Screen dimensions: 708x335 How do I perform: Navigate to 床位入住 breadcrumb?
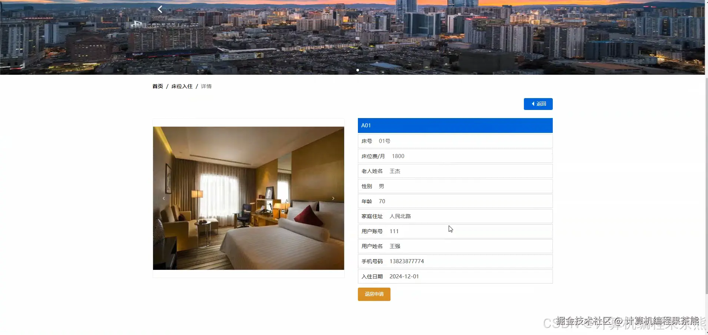coord(182,86)
